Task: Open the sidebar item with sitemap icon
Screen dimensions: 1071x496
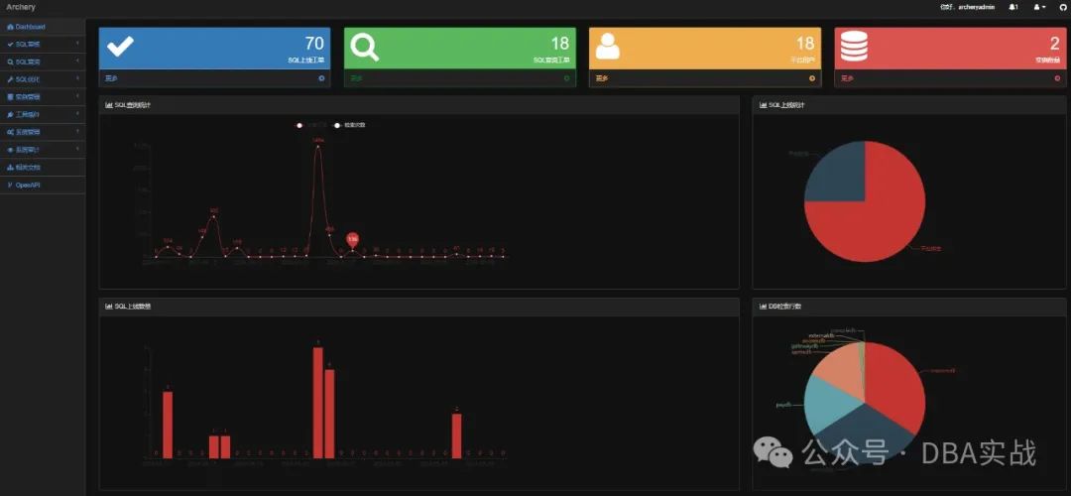Action: (x=43, y=168)
